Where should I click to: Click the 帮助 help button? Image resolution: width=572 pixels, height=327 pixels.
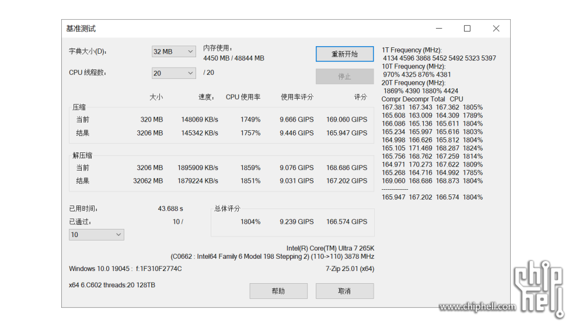[278, 291]
